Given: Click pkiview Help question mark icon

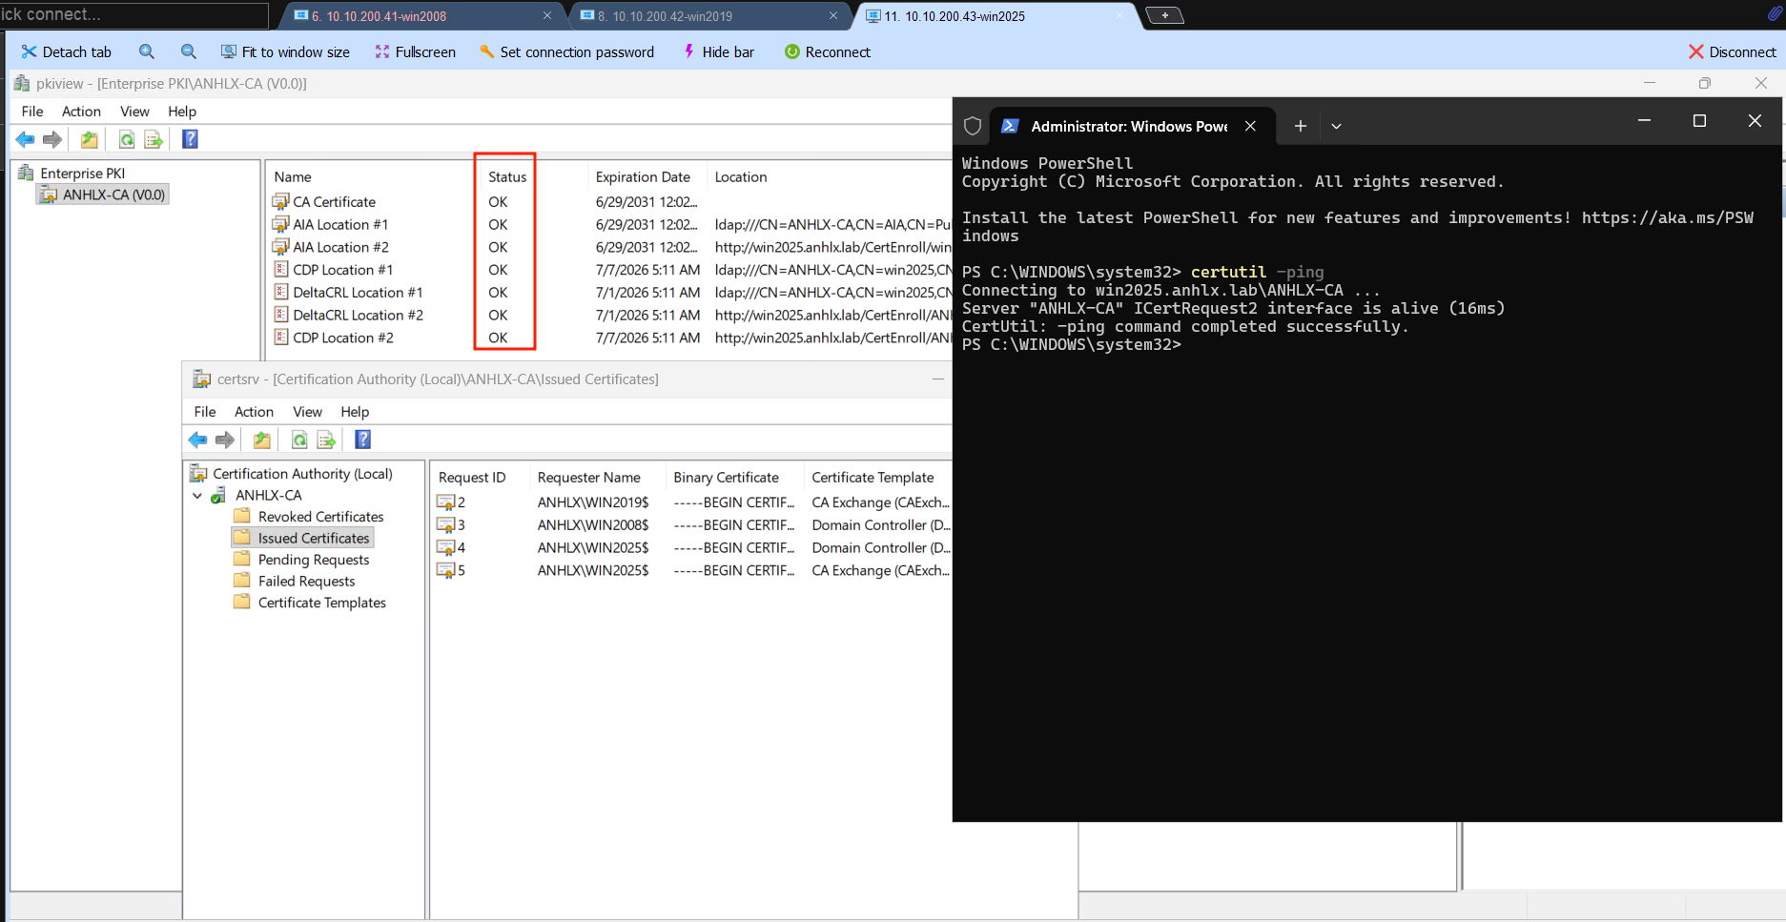Looking at the screenshot, I should click(190, 139).
